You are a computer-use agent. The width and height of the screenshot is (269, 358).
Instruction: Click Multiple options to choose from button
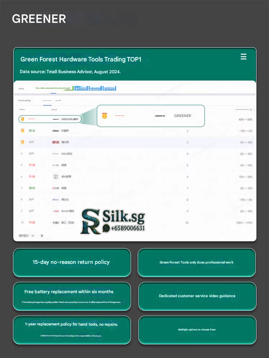[x=197, y=330]
